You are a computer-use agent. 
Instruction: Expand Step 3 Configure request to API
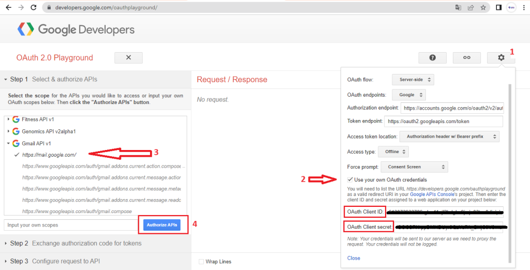pyautogui.click(x=96, y=261)
